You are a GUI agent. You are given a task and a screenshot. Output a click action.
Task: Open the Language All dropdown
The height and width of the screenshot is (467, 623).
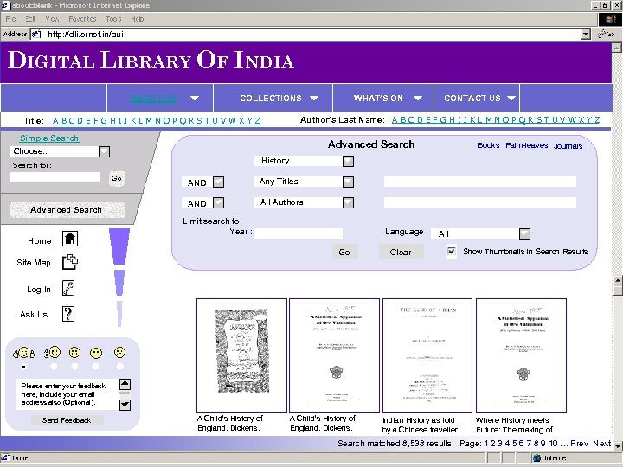[524, 233]
